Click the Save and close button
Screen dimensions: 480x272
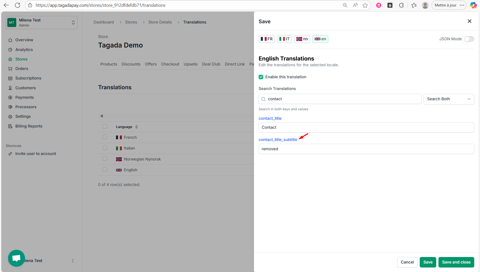point(456,262)
